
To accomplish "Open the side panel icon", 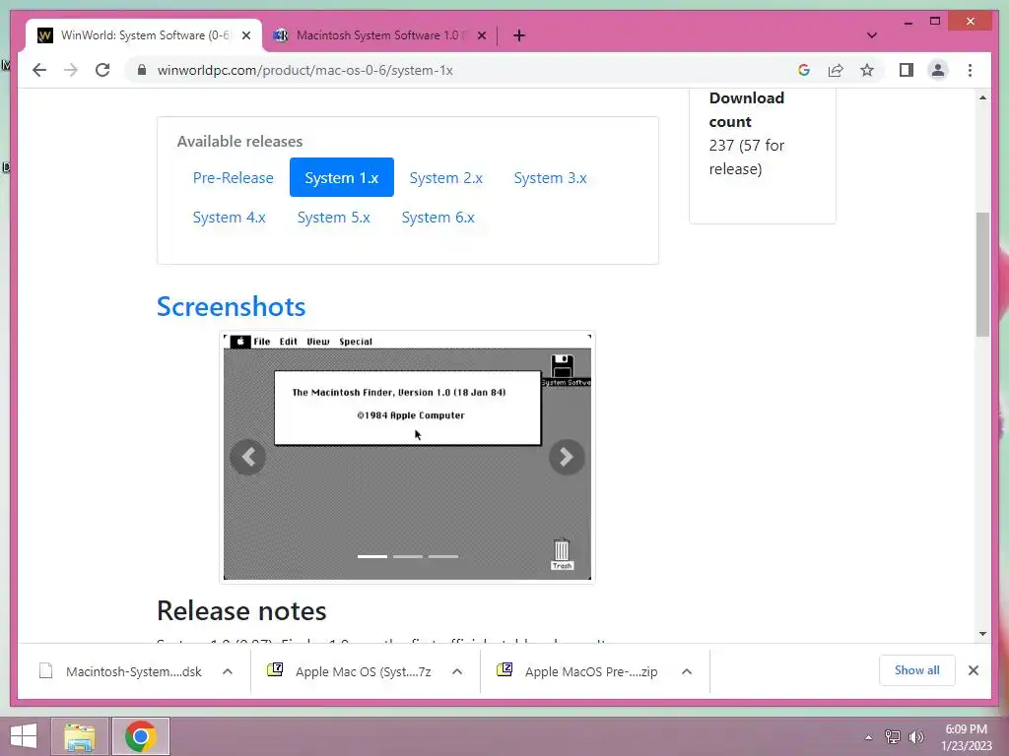I will click(907, 70).
